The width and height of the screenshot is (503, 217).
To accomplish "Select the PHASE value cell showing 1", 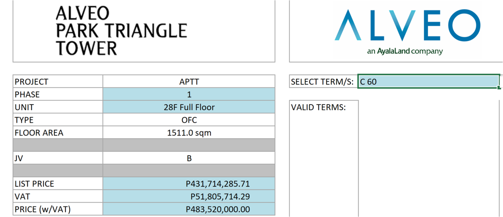I will pos(189,94).
